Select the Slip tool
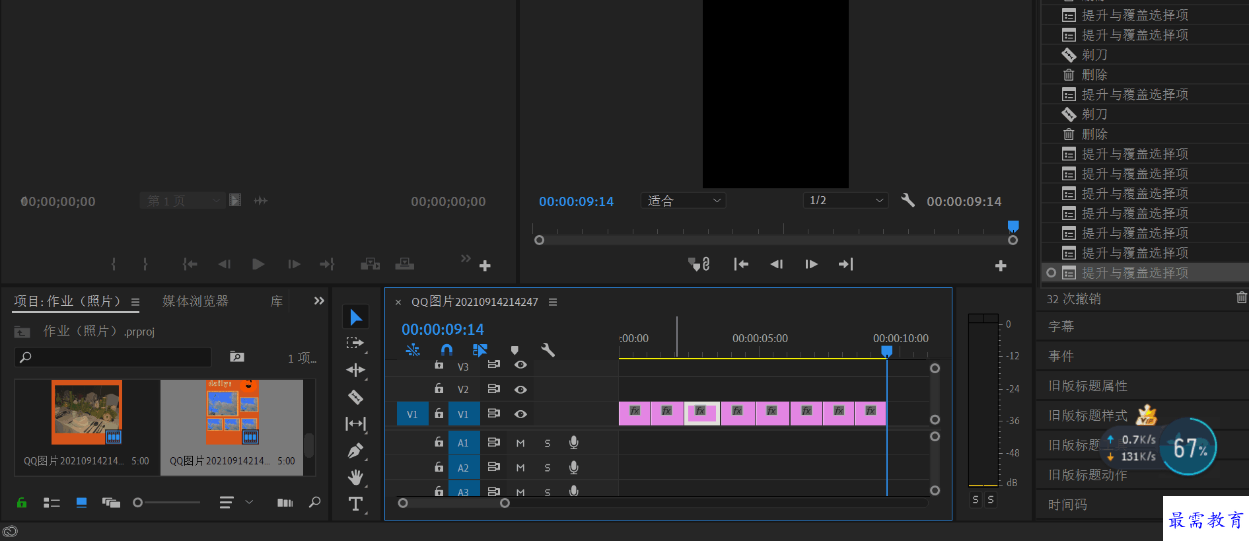 click(x=355, y=423)
